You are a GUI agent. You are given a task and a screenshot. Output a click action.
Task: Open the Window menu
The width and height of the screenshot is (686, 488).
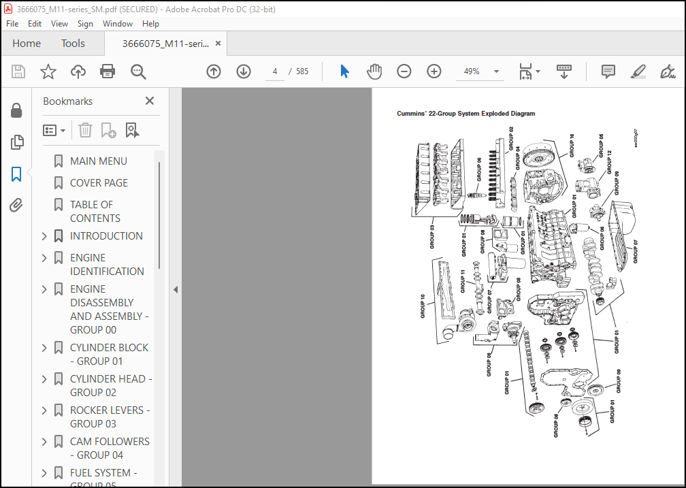click(118, 24)
